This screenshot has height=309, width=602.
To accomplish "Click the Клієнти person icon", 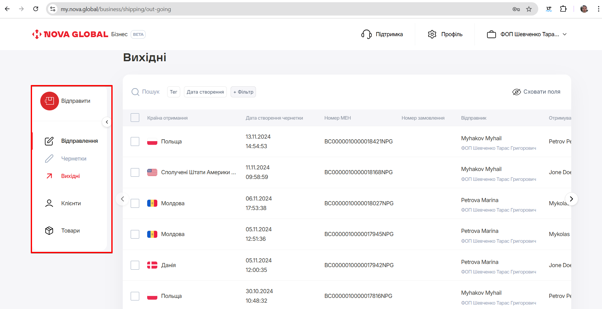I will [x=49, y=203].
